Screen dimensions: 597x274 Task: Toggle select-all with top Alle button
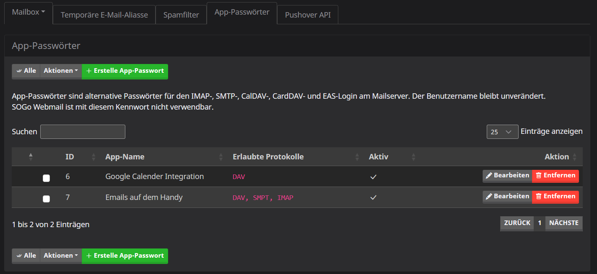click(x=26, y=71)
